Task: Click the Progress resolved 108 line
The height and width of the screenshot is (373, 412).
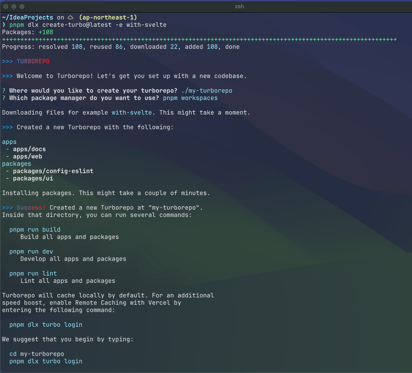Action: coord(121,47)
